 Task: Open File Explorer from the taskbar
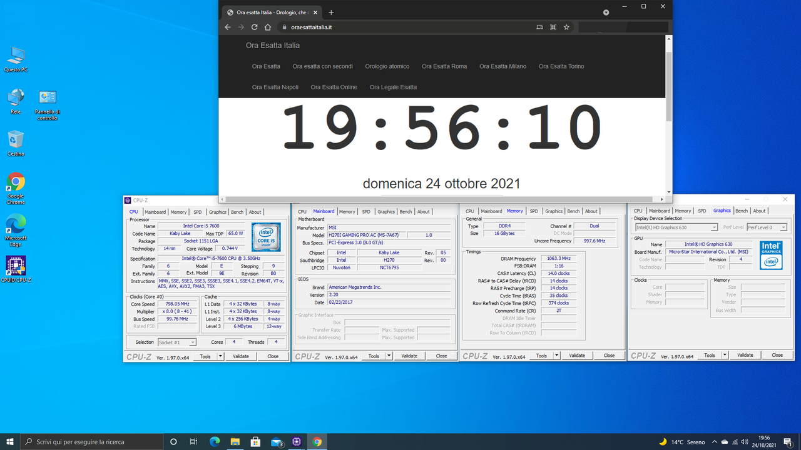point(235,441)
